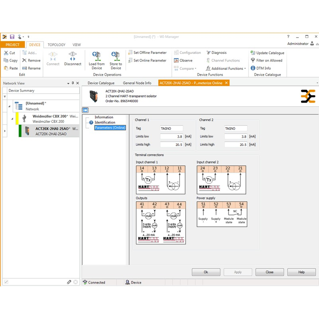
Task: Click the Ok button
Action: click(206, 272)
